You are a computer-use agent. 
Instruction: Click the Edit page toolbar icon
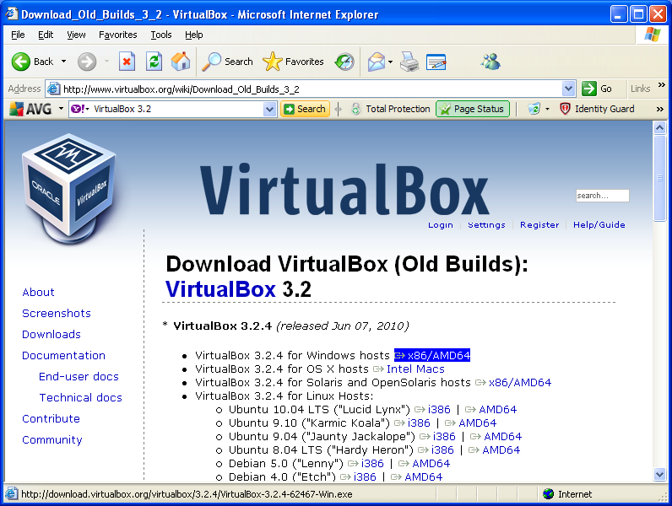pos(436,62)
